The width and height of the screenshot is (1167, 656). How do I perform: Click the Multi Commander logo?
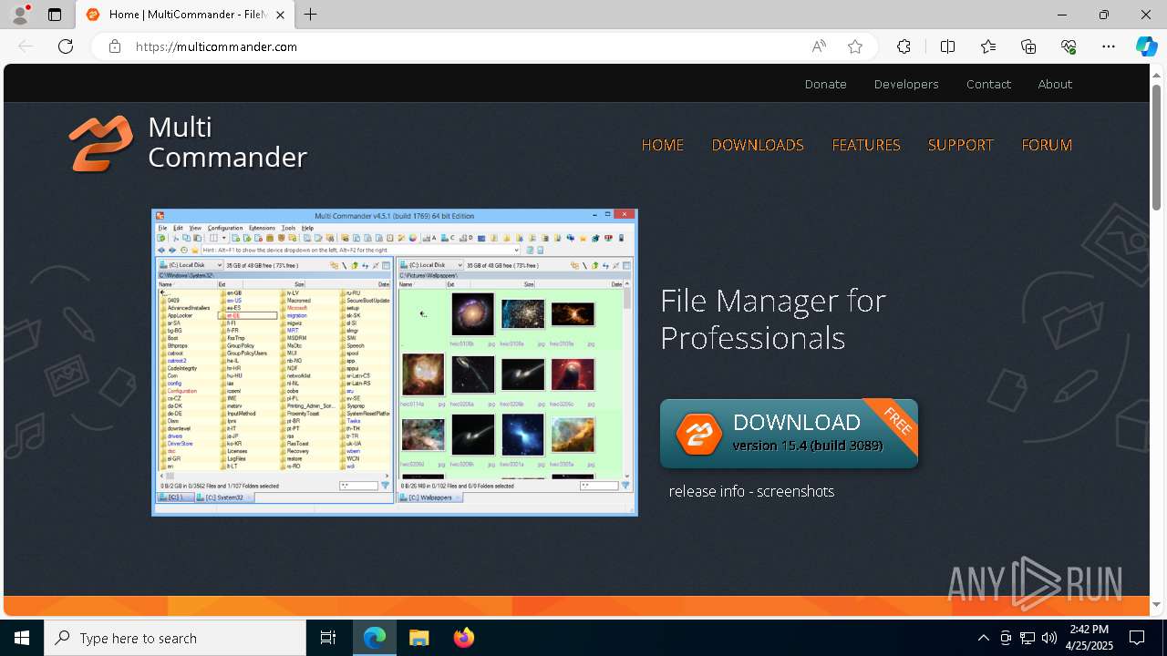point(188,143)
